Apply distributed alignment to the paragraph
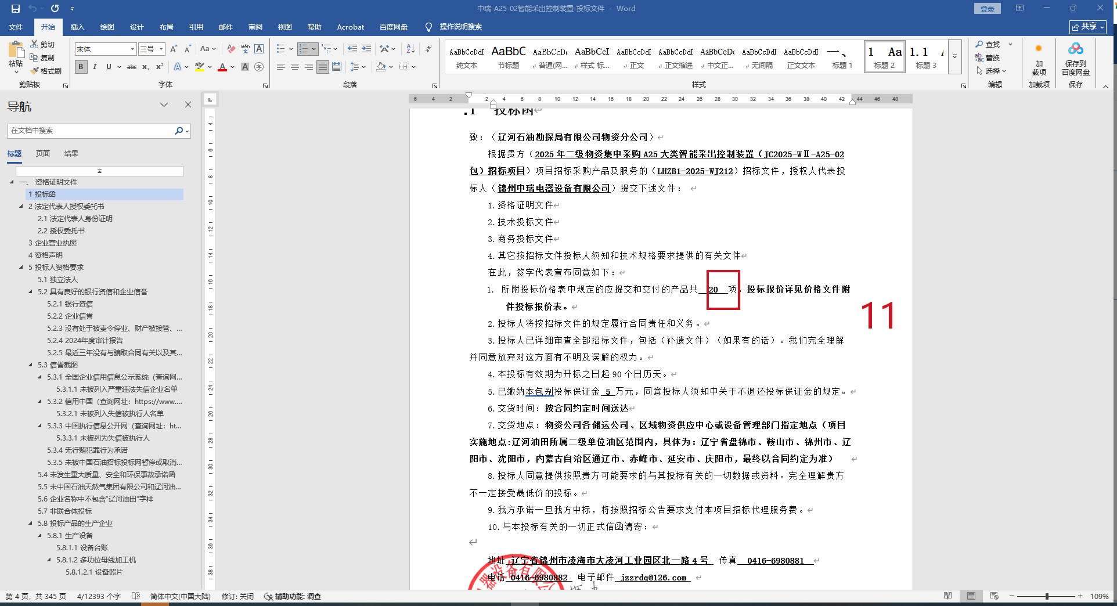Screen dimensions: 1117x606 337,67
